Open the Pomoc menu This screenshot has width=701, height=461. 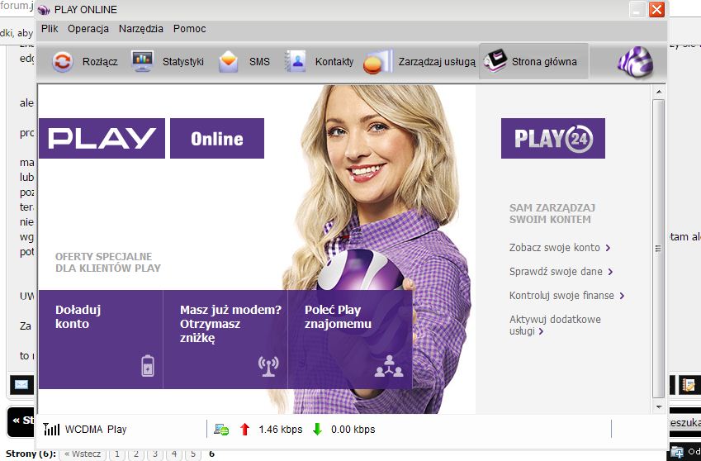tap(190, 29)
